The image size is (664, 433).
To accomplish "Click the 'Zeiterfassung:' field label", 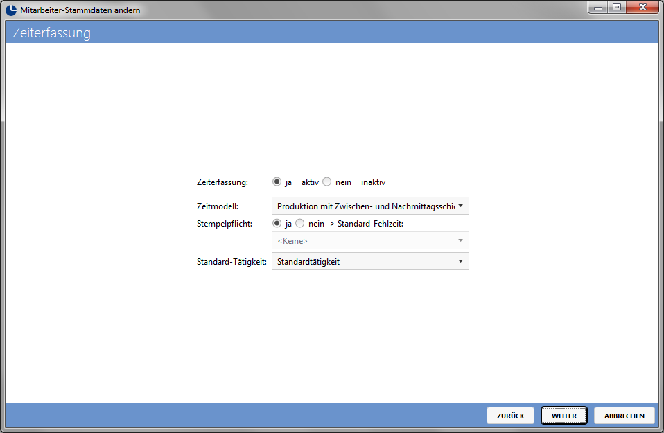I will pos(222,182).
